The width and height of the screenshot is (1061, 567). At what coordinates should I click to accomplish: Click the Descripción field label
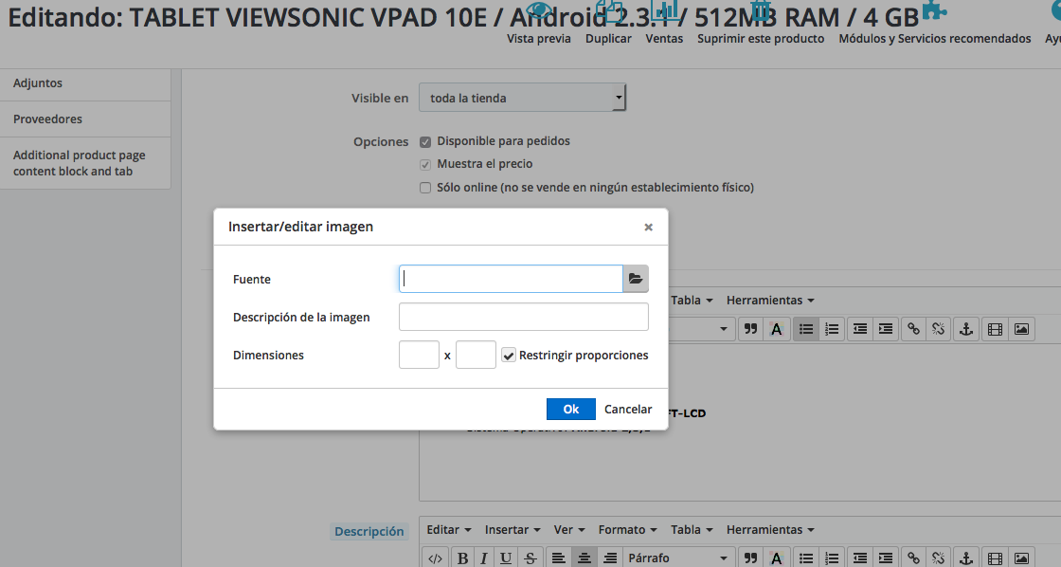pos(369,531)
